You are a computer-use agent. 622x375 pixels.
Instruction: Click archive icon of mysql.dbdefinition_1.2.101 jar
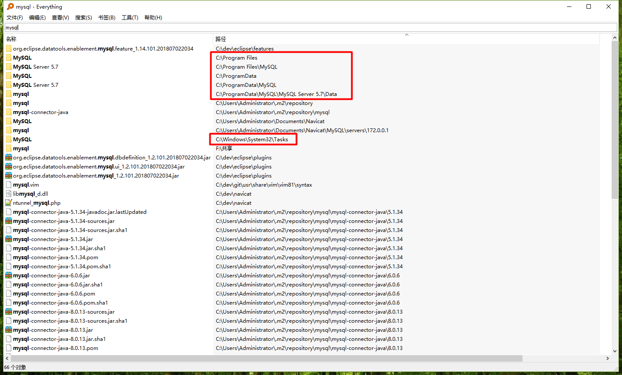coord(9,157)
